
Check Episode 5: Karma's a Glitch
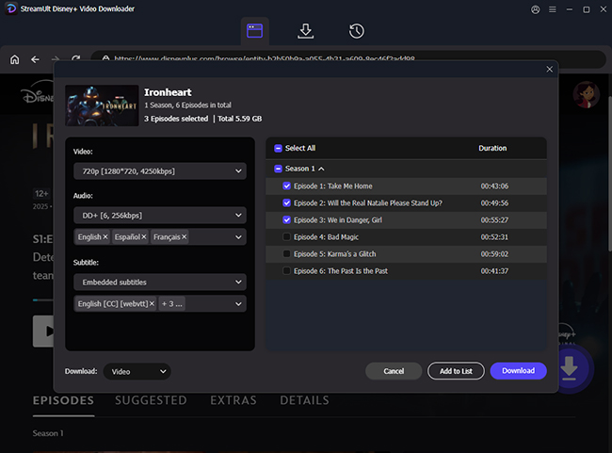coord(286,254)
